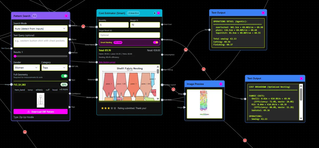Click the Pattern output port on Pattern Search
Viewport: 319px width, 148px height.
(70, 26)
